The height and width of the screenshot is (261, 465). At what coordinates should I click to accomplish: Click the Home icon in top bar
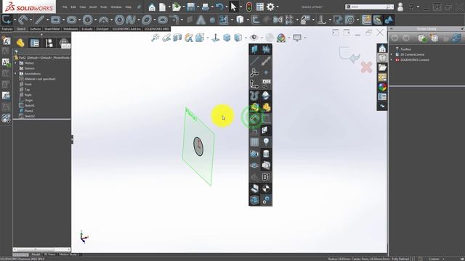[152, 7]
